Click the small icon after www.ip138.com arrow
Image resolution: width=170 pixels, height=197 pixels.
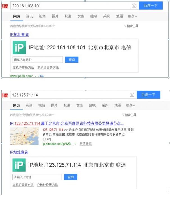click(x=42, y=76)
